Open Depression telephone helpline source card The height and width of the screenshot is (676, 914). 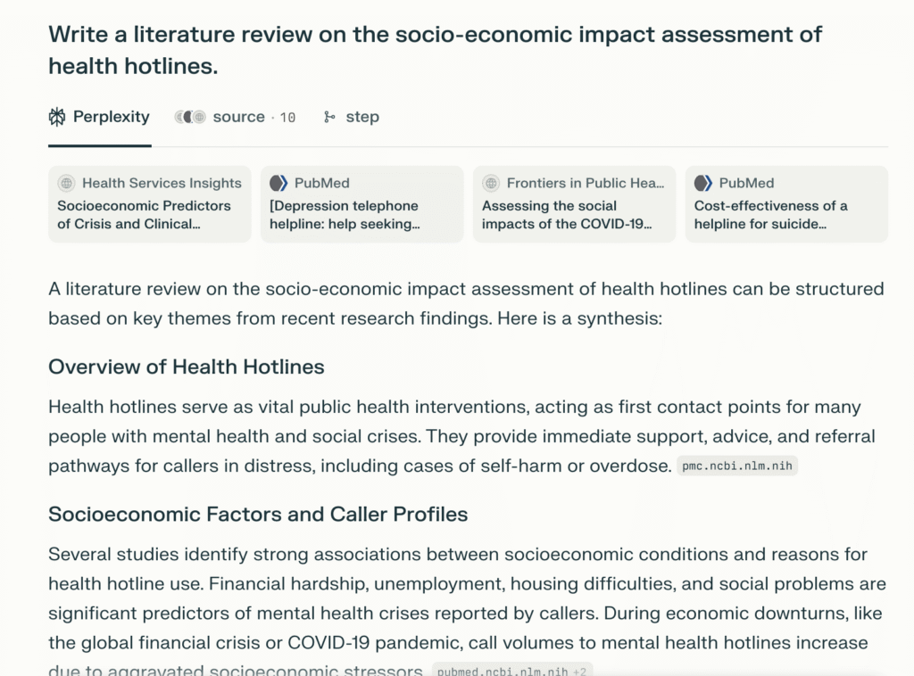coord(361,214)
